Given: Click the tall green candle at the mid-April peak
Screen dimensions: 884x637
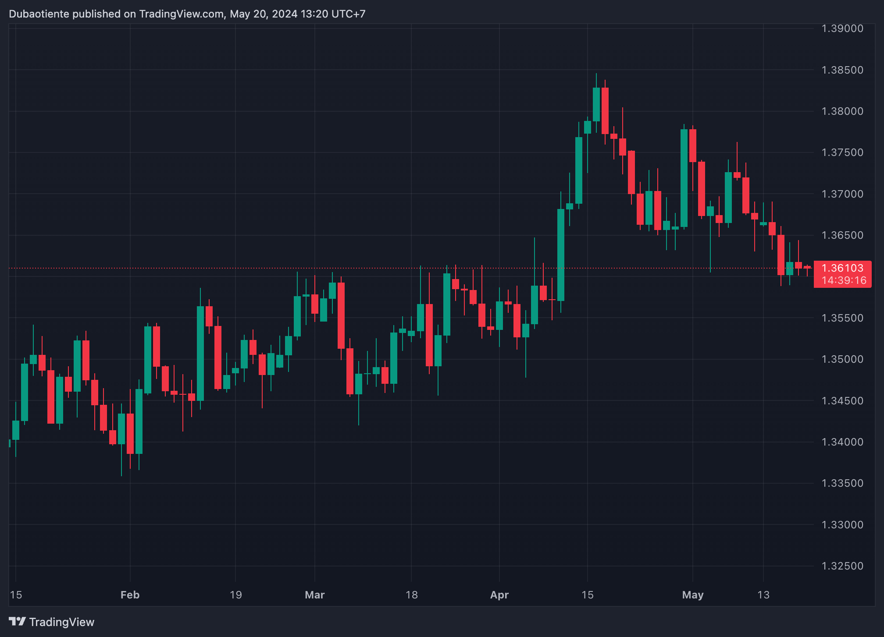Looking at the screenshot, I should (596, 104).
